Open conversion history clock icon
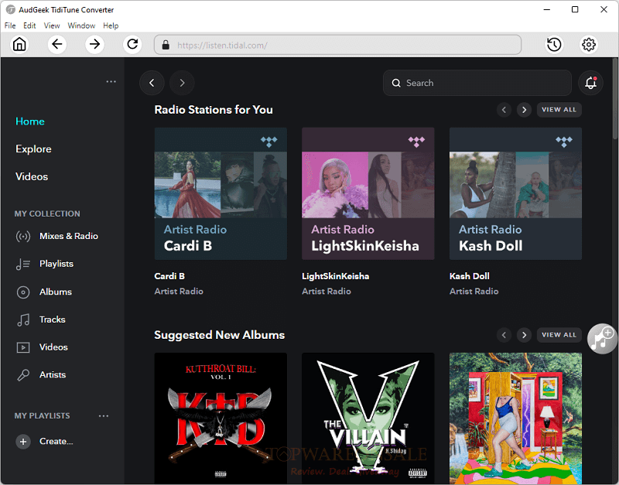619x485 pixels. (554, 44)
